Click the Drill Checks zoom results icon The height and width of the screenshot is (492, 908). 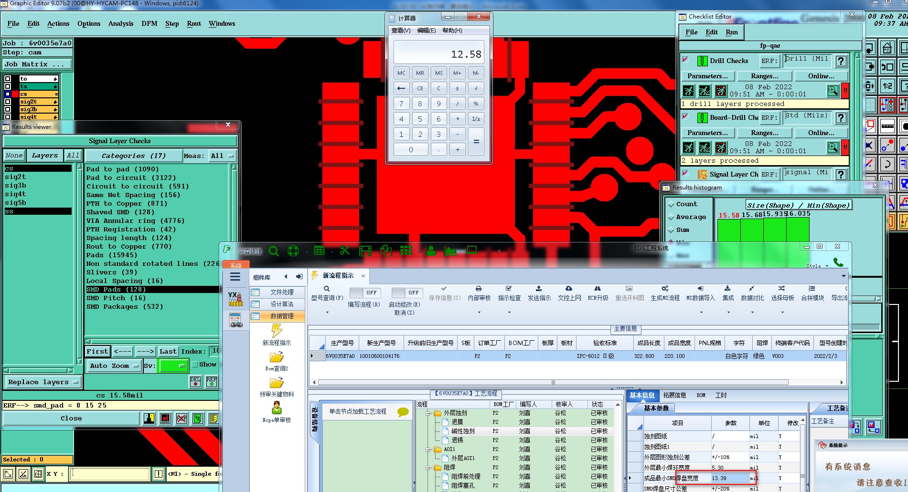(x=833, y=91)
